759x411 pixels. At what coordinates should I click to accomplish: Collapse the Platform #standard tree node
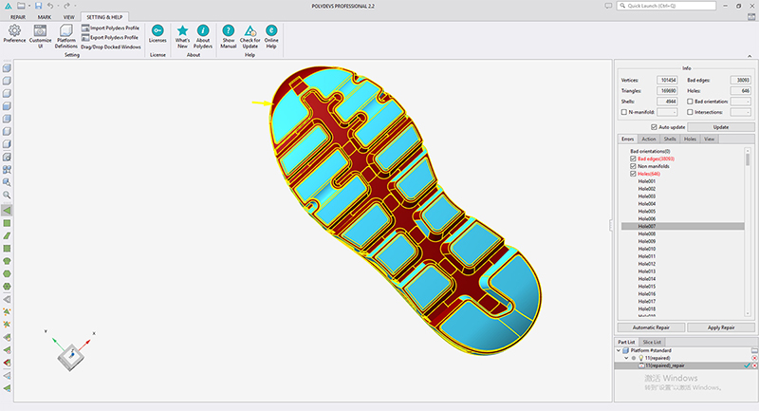(619, 350)
